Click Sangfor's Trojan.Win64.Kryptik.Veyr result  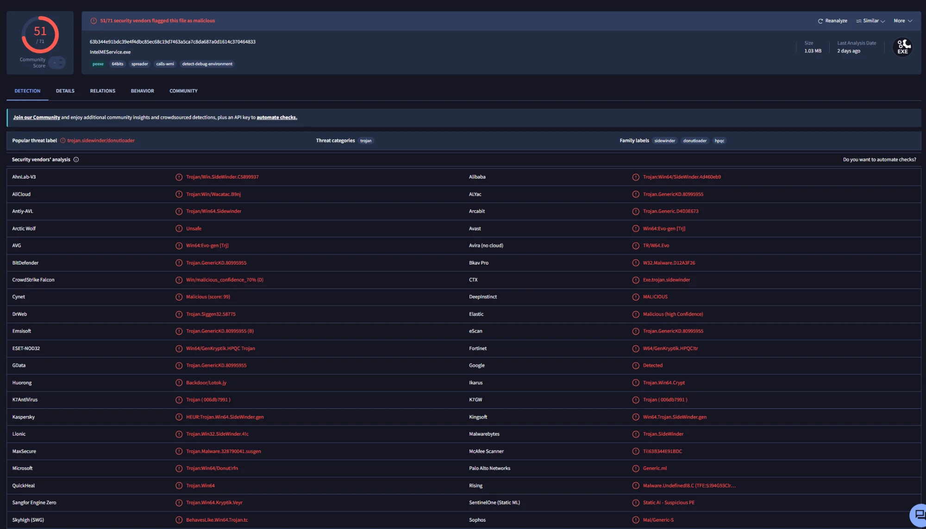[x=214, y=503]
